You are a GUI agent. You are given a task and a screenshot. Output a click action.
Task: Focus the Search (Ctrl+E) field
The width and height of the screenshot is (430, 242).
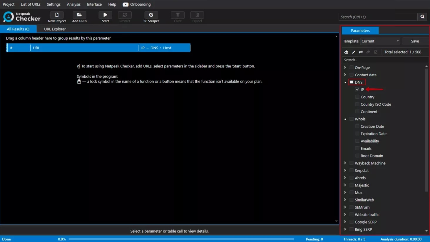tap(378, 17)
